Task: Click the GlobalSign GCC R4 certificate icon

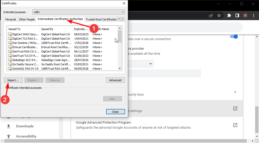Action: tap(10, 60)
